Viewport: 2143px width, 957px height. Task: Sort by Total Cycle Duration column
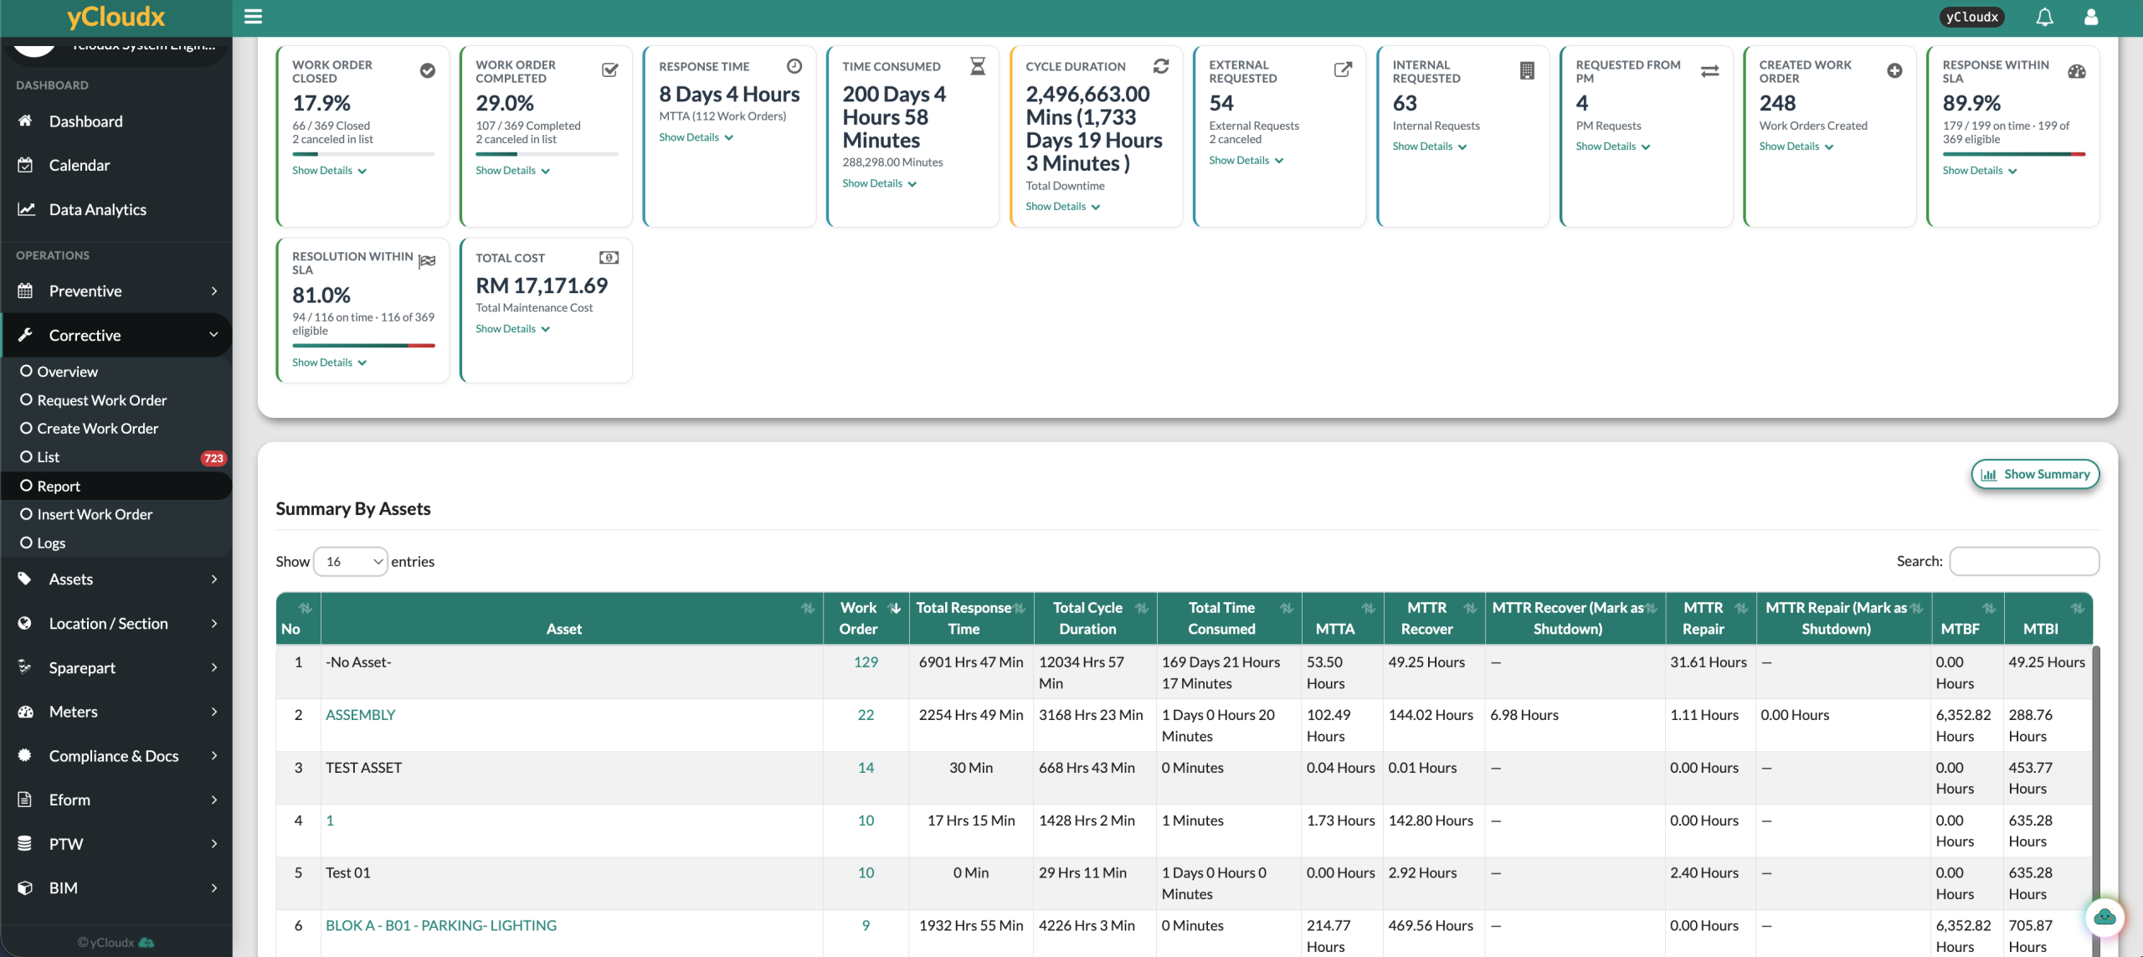(x=1141, y=609)
